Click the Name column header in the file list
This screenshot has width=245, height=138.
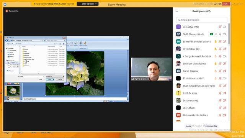(x=24, y=46)
